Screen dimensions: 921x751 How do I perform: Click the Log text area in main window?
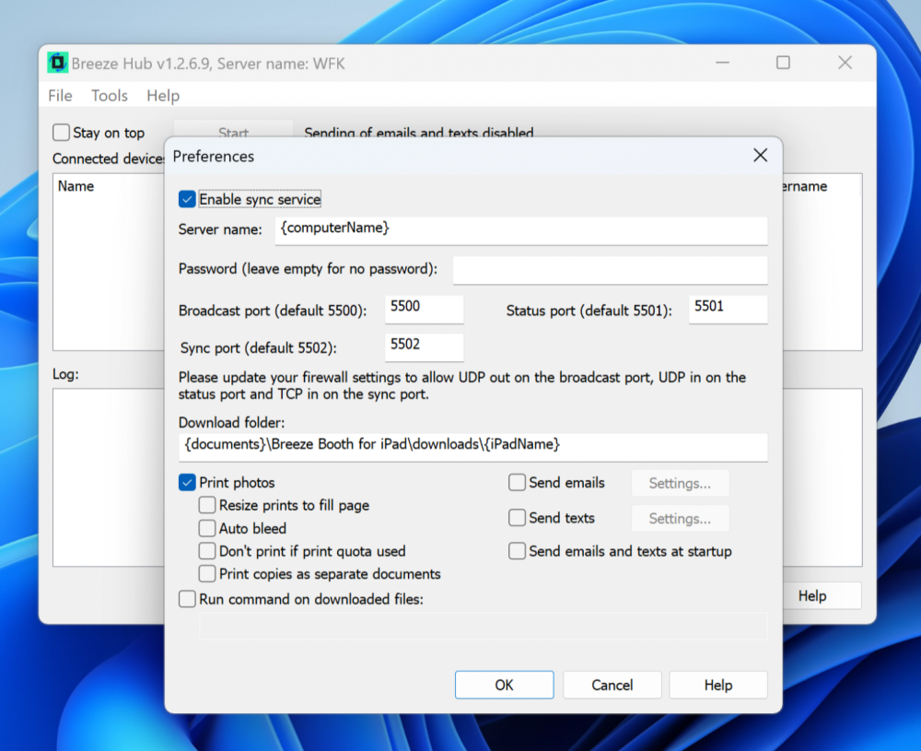(x=108, y=477)
